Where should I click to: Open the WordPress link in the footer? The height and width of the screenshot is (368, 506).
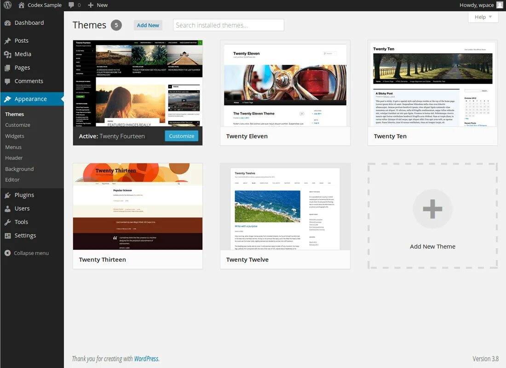[146, 359]
